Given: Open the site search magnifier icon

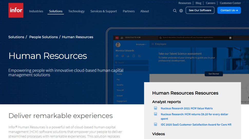Looking at the screenshot, I should (175, 10).
